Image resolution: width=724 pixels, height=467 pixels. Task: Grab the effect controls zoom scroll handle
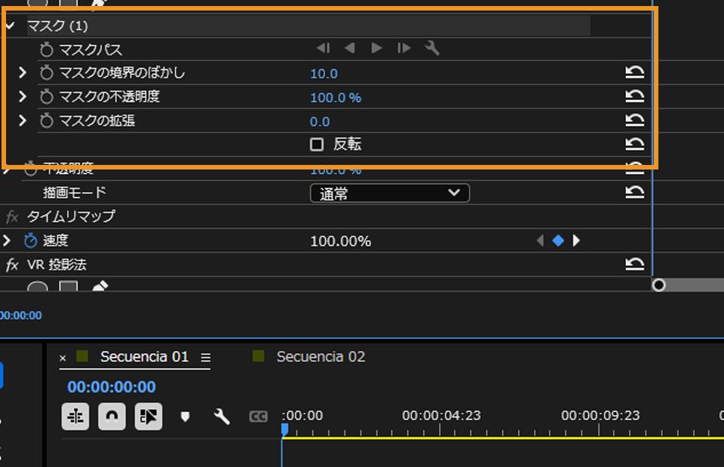coord(659,285)
